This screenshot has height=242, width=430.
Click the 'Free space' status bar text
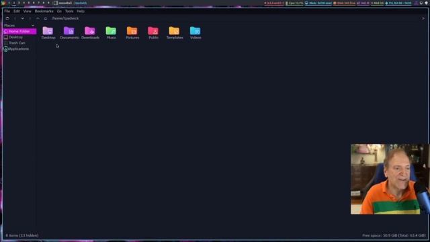394,235
